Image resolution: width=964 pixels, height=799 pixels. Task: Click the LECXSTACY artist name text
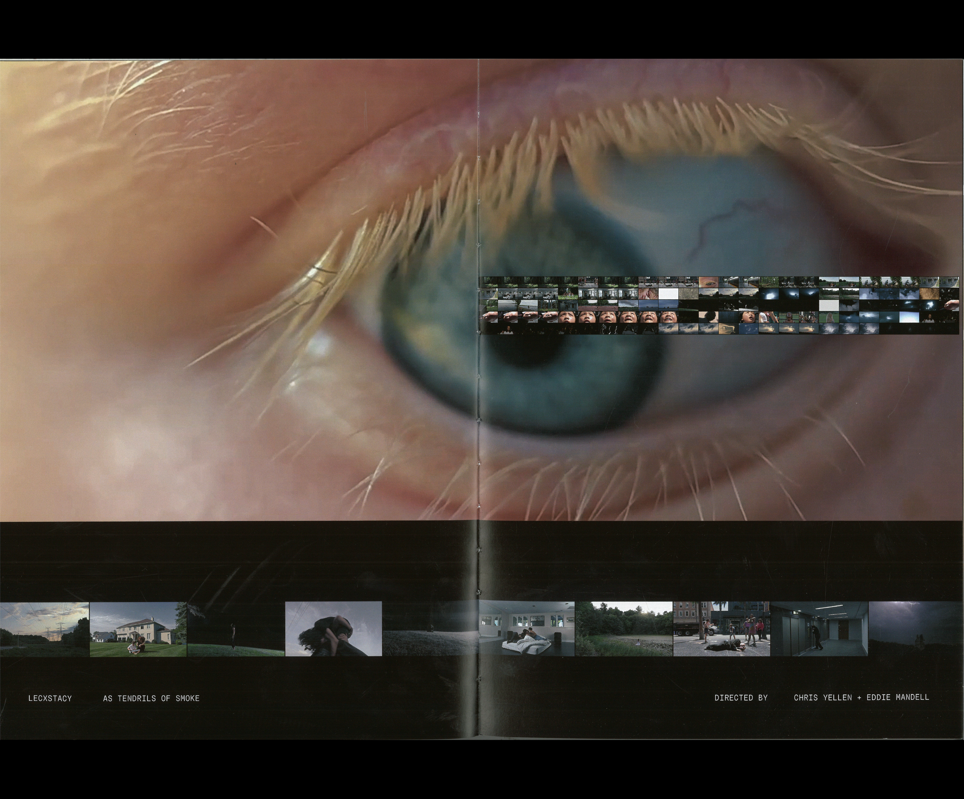click(x=50, y=698)
